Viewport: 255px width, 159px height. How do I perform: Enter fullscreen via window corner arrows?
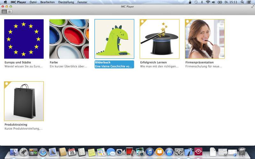coord(253,6)
